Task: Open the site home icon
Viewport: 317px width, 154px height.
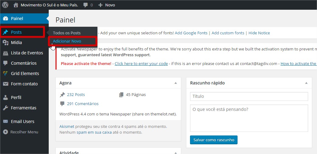Action: [x=16, y=5]
